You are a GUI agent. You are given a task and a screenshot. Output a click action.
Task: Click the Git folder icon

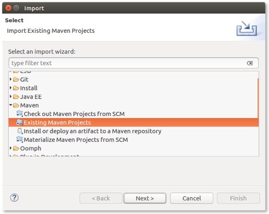[16, 79]
